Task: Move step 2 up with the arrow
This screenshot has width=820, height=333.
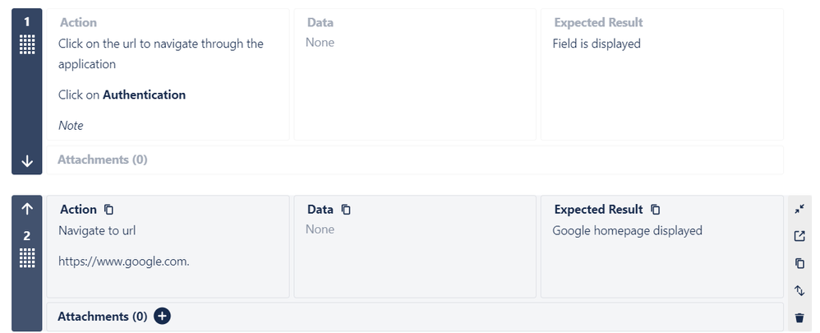Action: point(27,209)
